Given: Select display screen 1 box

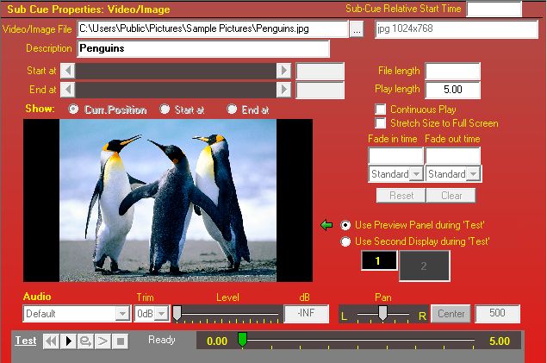Looking at the screenshot, I should click(379, 260).
